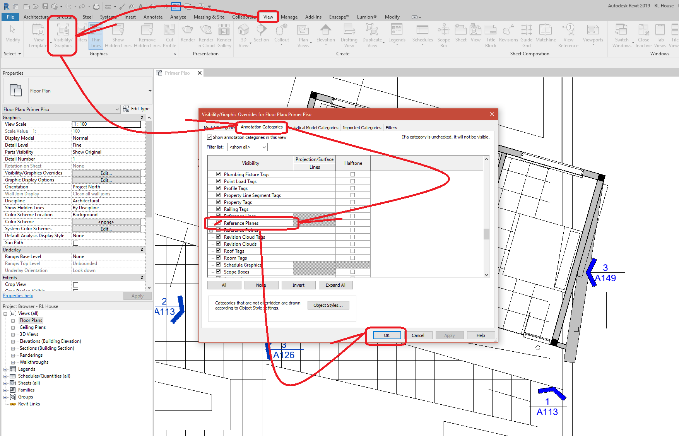Enable the Sun Path checkbox
Viewport: 679px width, 436px height.
[76, 243]
